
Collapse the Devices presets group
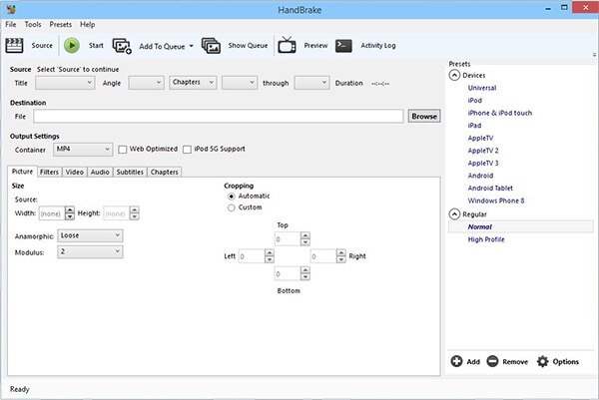click(x=454, y=75)
